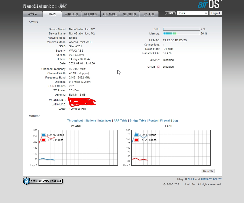Select the ADVANCED tab

pyautogui.click(x=110, y=14)
